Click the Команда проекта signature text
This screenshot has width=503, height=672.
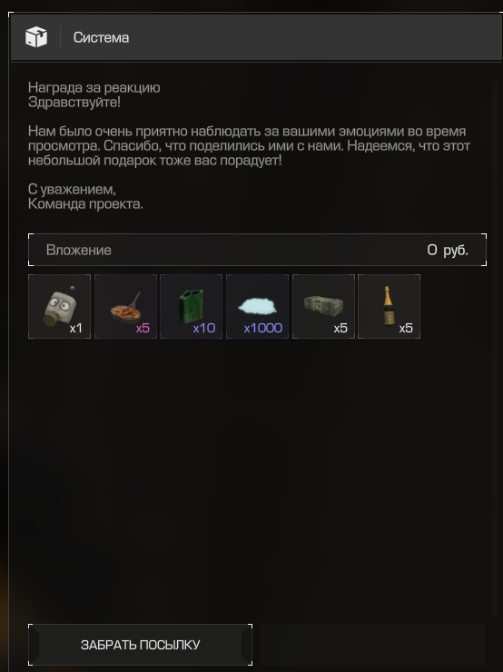coord(85,204)
